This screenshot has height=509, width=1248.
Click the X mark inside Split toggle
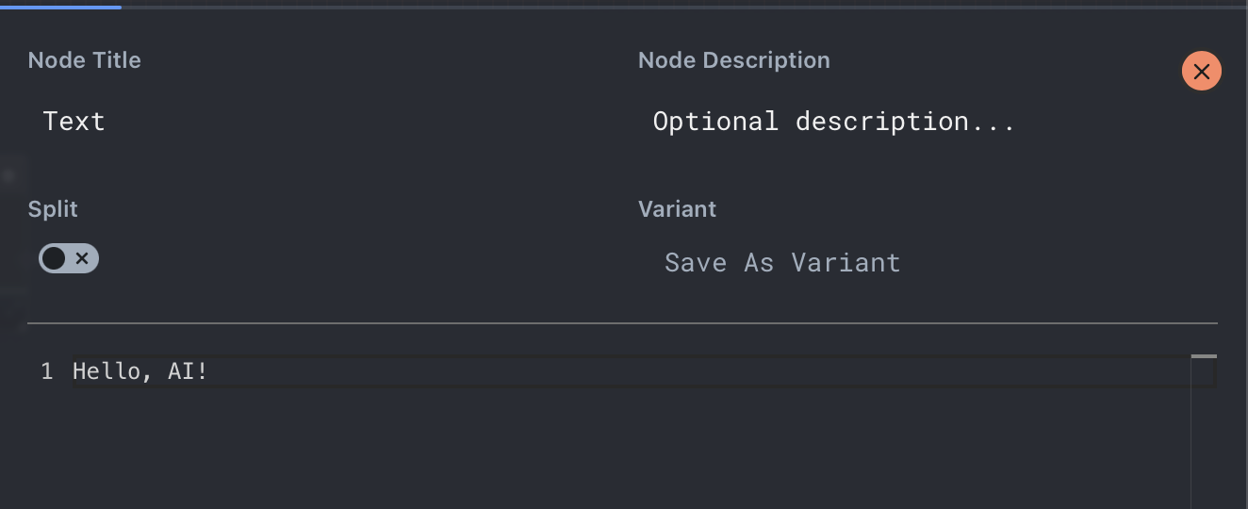[82, 258]
